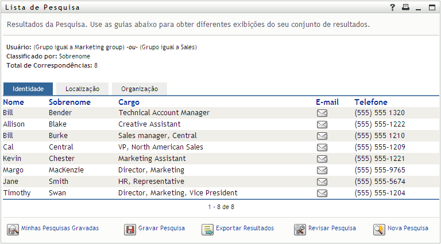
Task: Open the Organização tab
Action: (x=140, y=89)
